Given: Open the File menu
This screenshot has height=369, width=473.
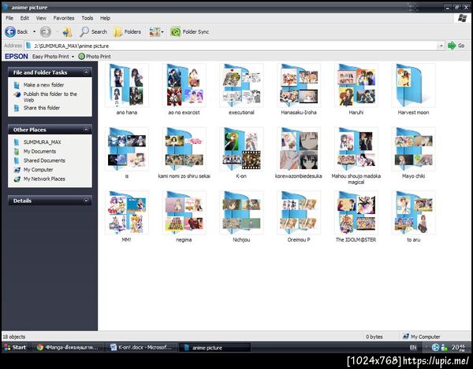Looking at the screenshot, I should pyautogui.click(x=9, y=18).
